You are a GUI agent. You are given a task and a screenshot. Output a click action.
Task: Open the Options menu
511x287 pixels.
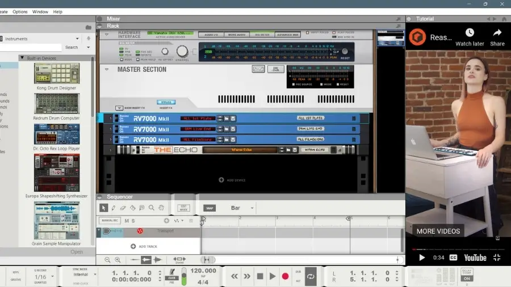point(20,12)
